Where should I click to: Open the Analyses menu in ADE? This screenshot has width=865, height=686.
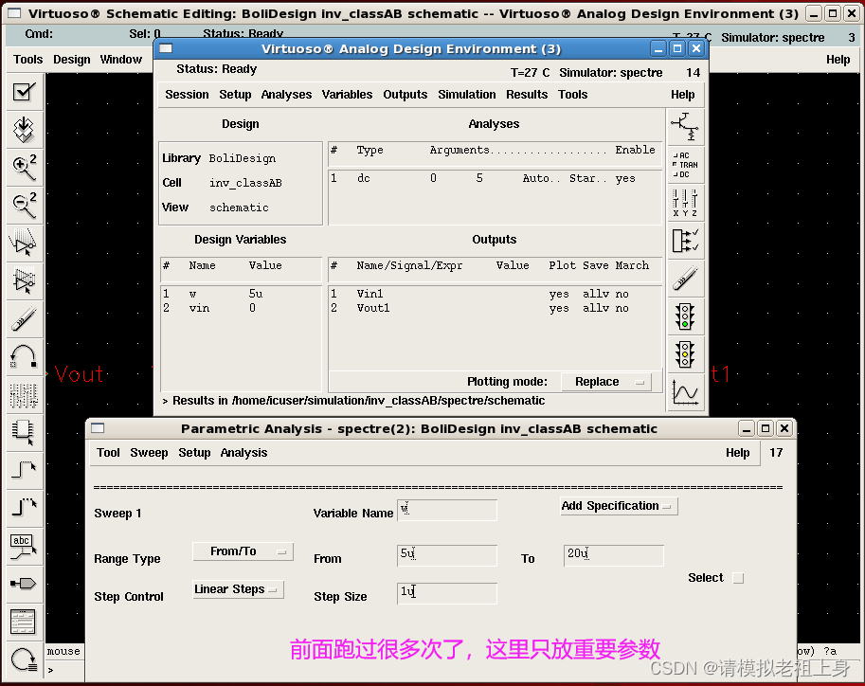click(x=286, y=95)
